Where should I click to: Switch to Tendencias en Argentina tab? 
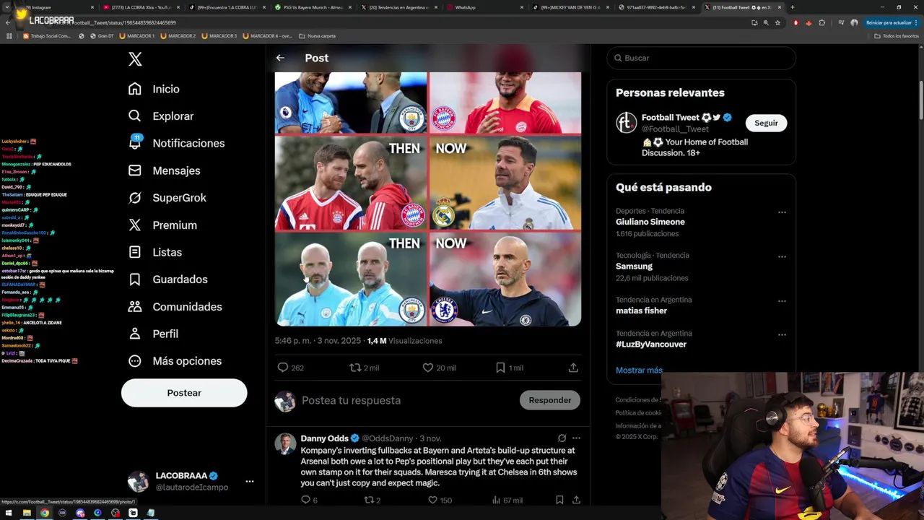coord(398,7)
